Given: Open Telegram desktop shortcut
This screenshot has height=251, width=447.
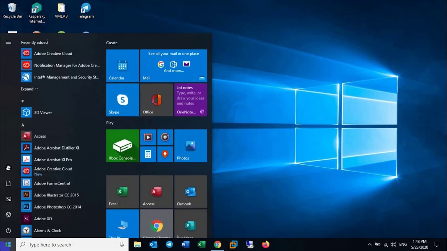Looking at the screenshot, I should 86,11.
